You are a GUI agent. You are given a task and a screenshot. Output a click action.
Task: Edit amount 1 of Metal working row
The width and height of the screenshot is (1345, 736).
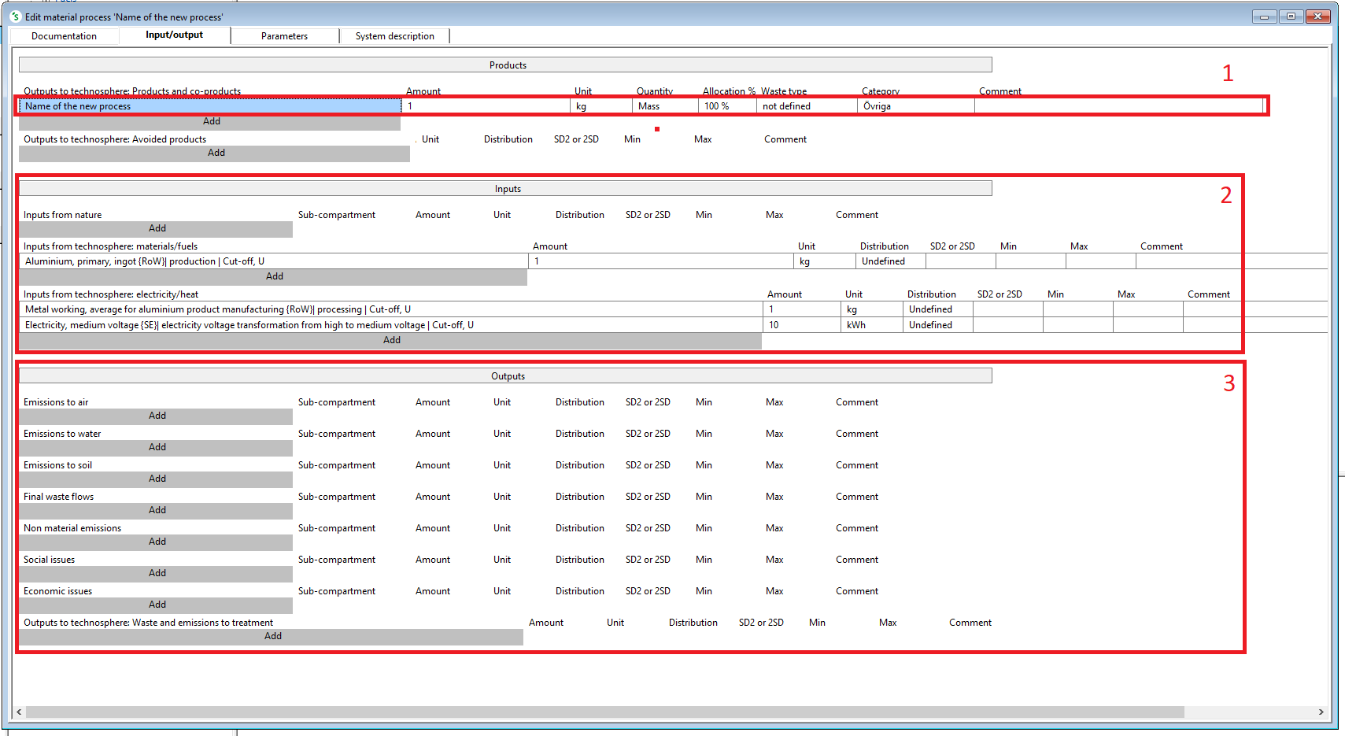[802, 309]
